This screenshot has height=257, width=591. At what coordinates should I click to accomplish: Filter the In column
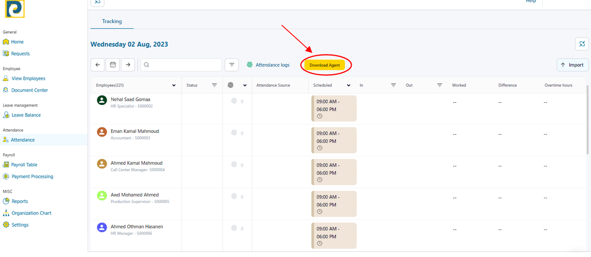point(393,85)
